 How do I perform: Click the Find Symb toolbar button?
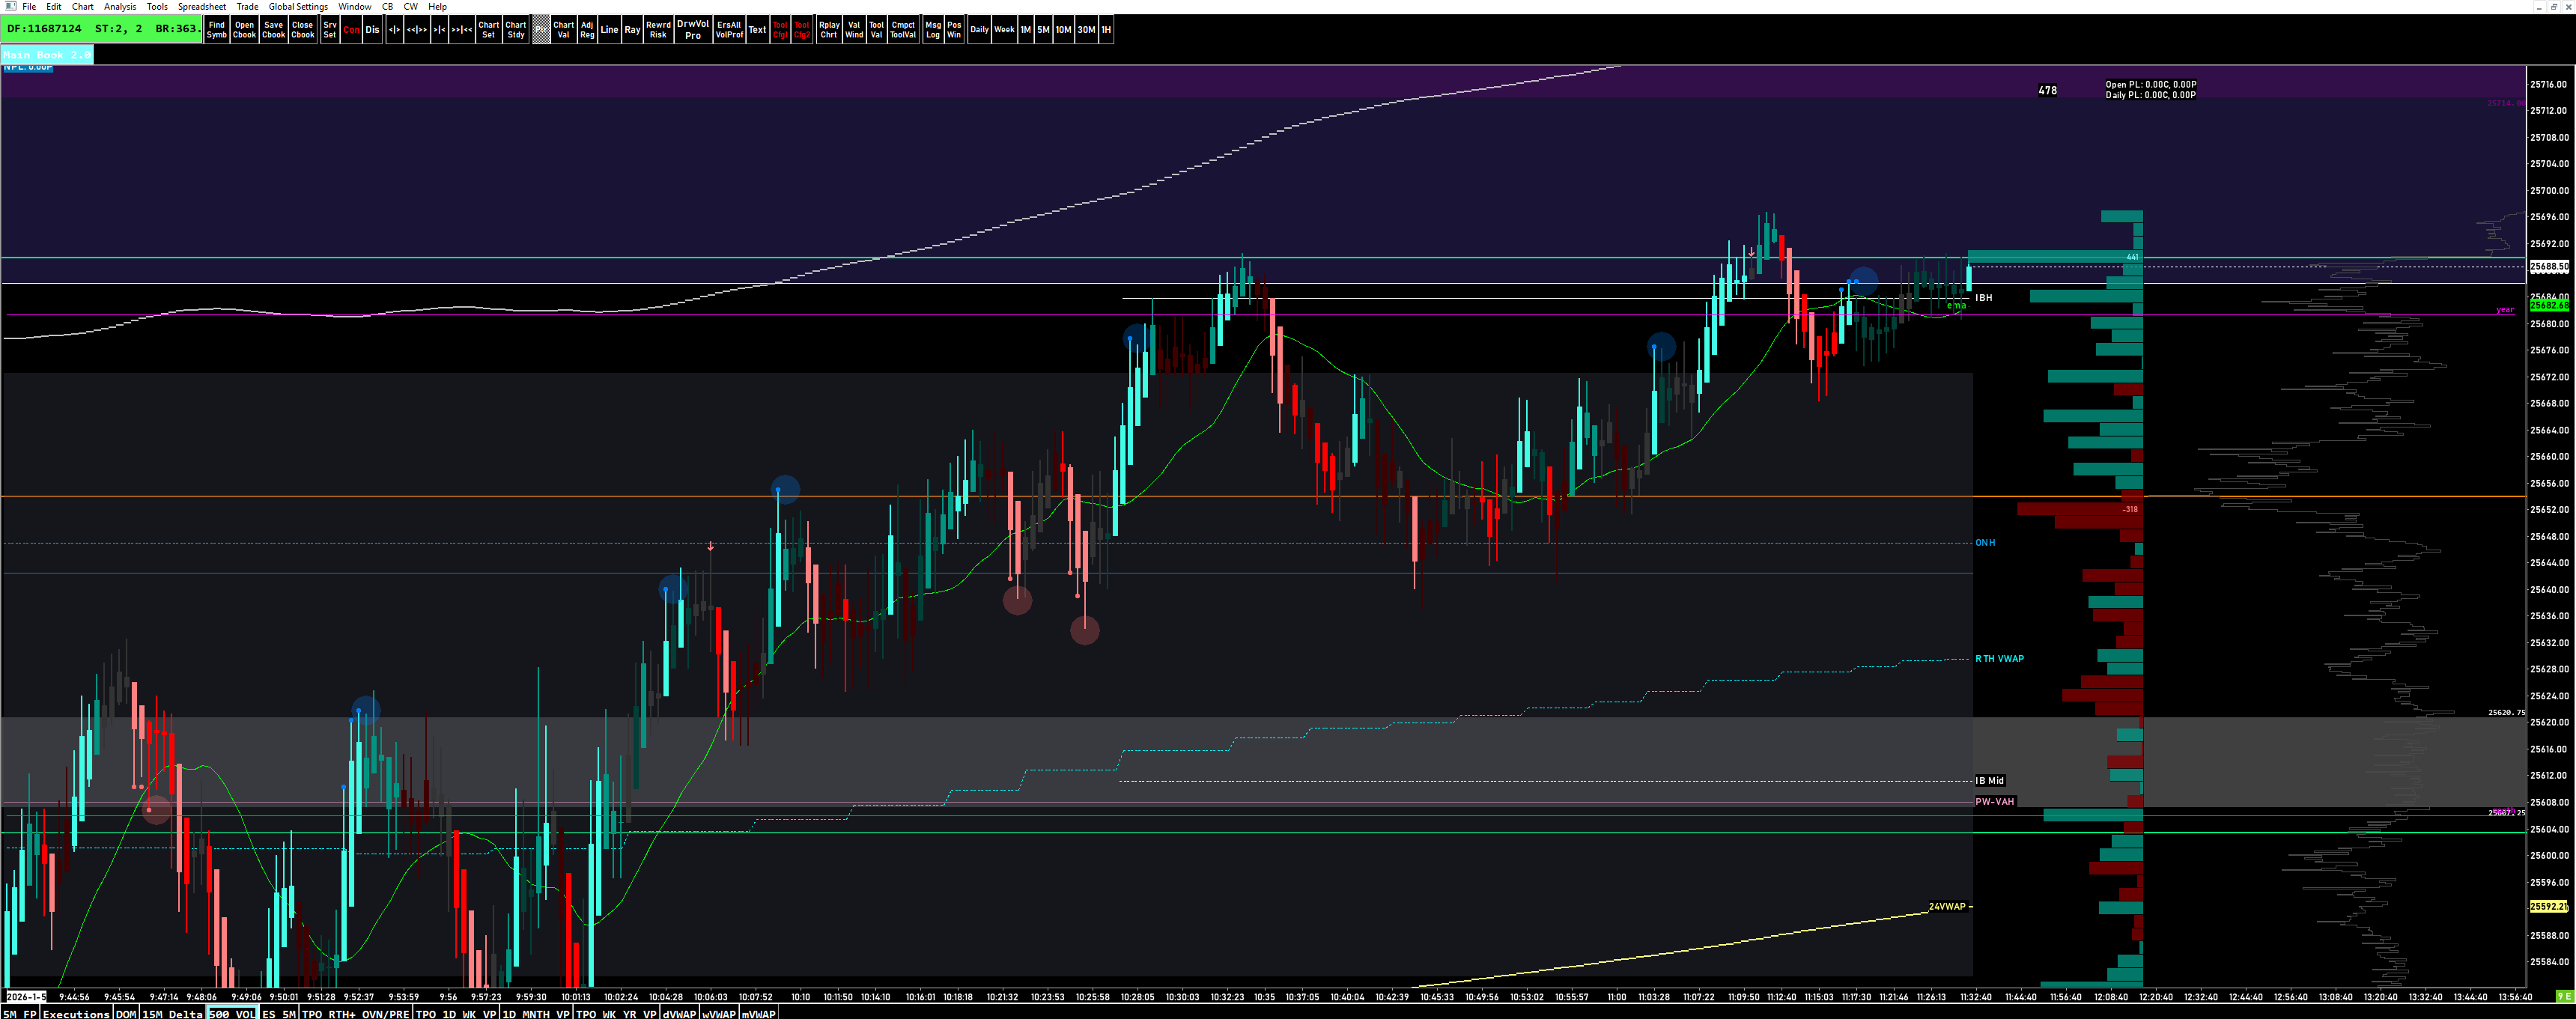[x=216, y=30]
